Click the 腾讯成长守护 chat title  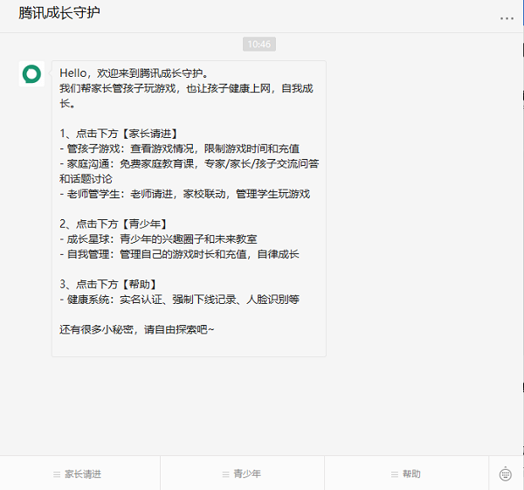tap(59, 15)
